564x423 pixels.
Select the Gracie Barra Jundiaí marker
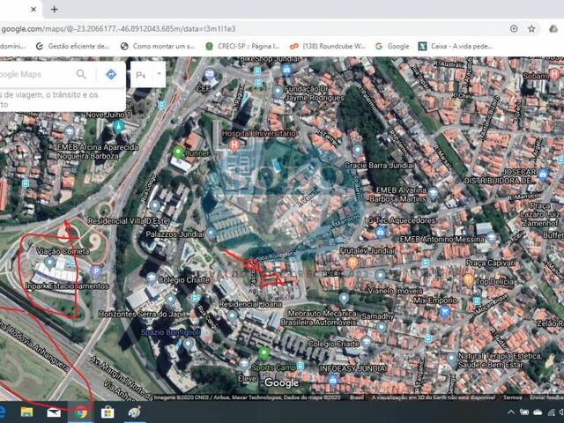357,151
